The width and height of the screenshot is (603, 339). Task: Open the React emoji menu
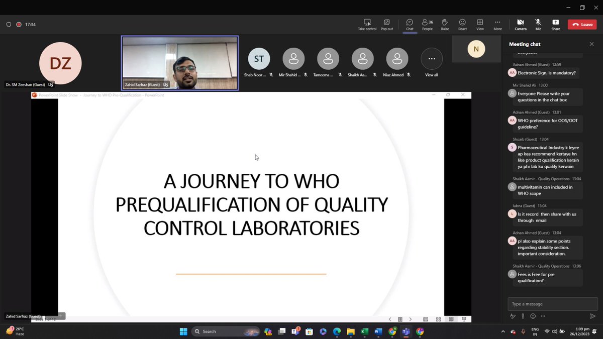point(462,25)
